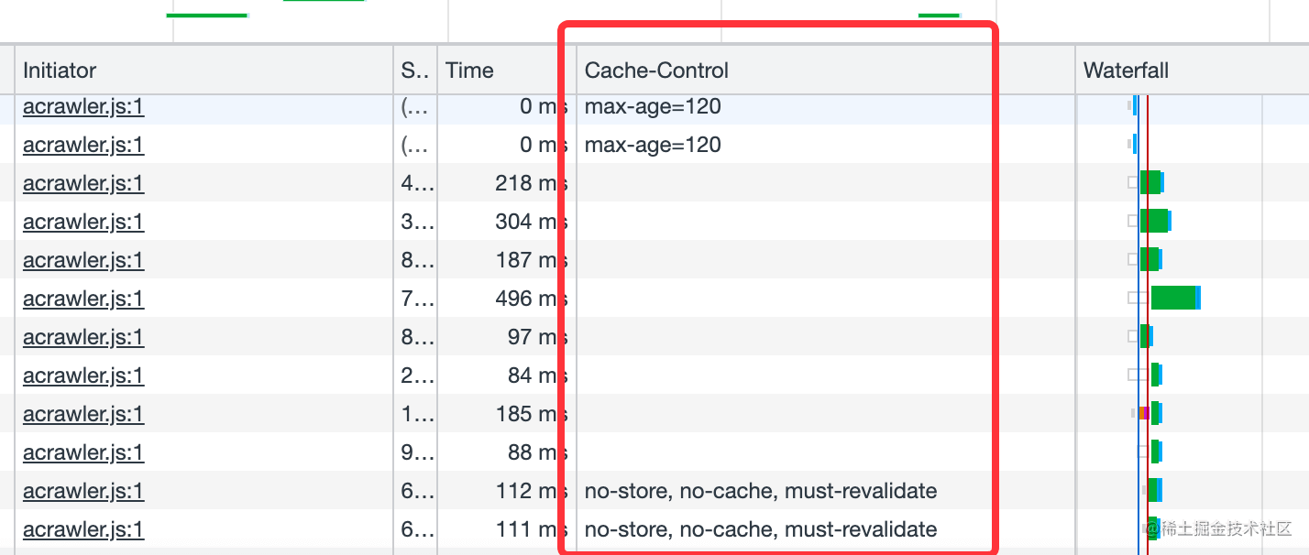The image size is (1309, 555).
Task: Open acrawler.js:1 link in the 304 ms row
Action: [83, 222]
